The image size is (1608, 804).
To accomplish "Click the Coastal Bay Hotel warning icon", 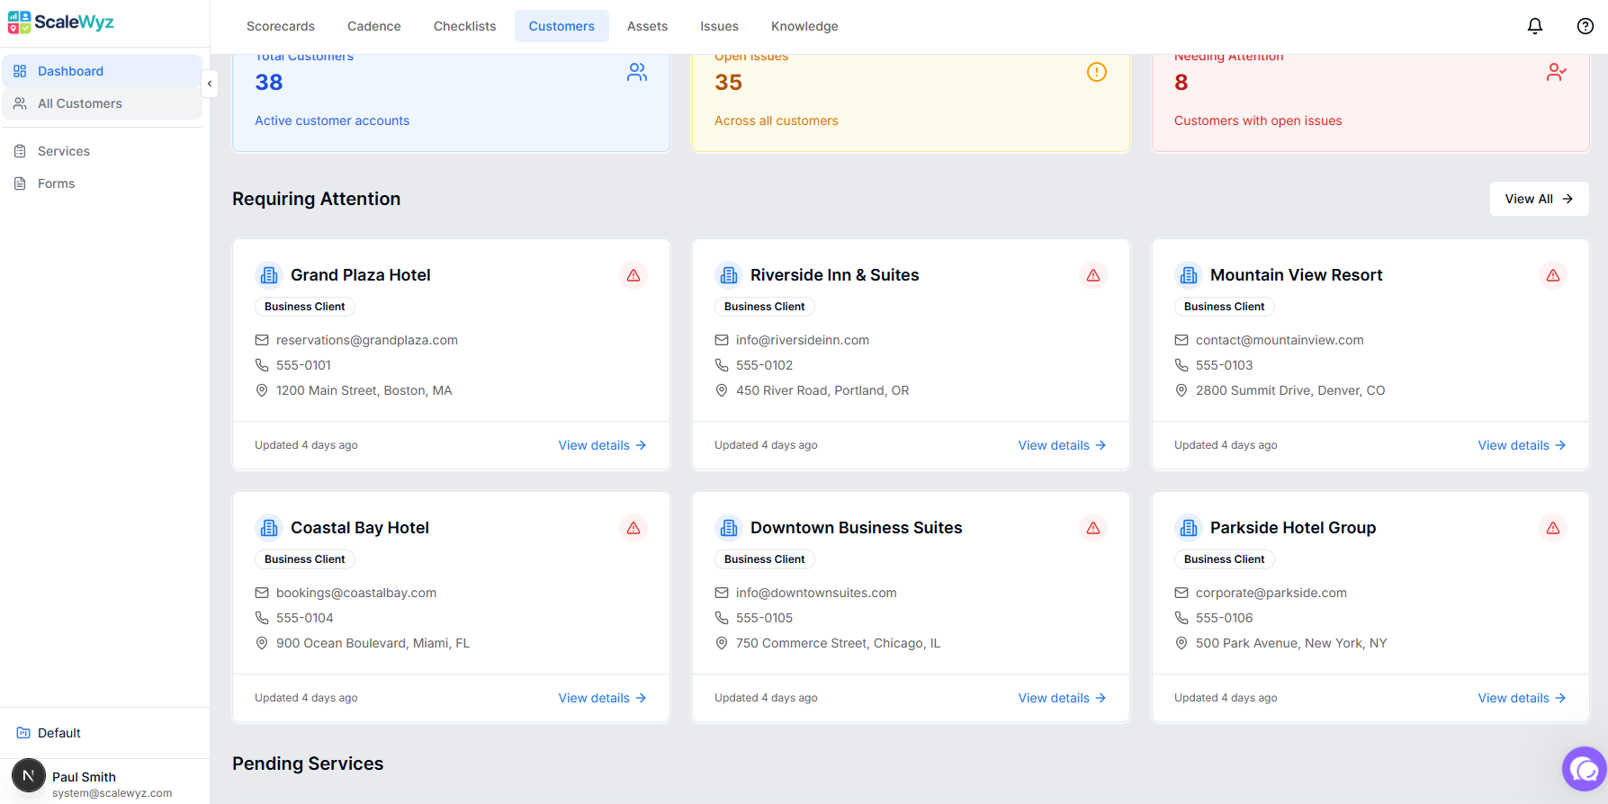I will pos(633,528).
